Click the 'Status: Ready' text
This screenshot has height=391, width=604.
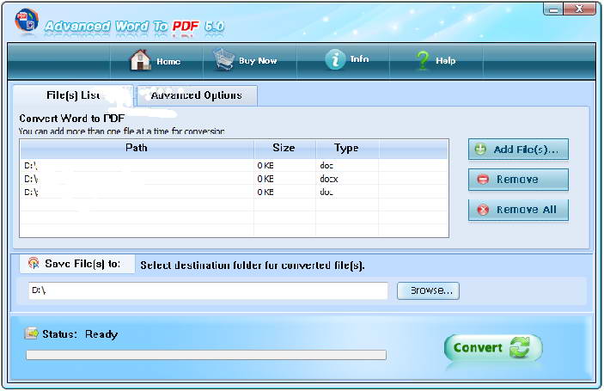point(80,334)
